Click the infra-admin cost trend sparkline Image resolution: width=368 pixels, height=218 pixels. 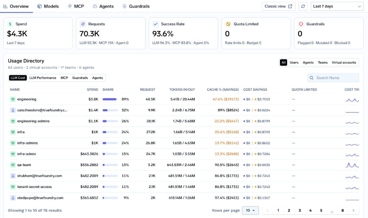(x=352, y=155)
